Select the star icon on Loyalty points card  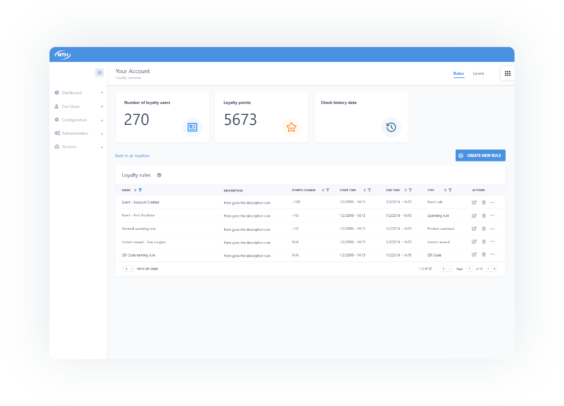pyautogui.click(x=291, y=127)
